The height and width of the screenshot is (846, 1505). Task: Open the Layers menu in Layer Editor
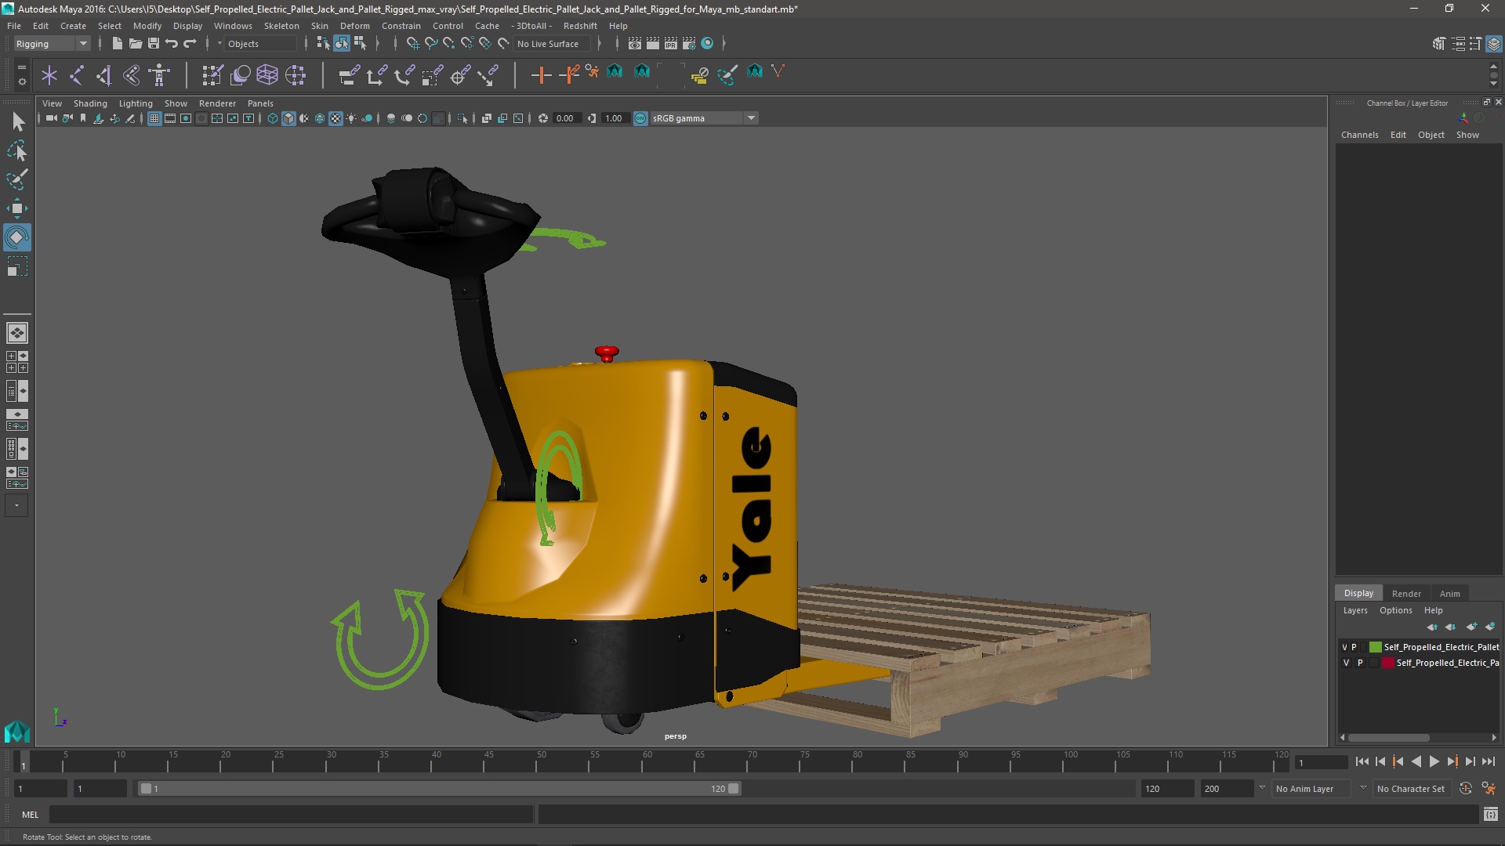1354,610
